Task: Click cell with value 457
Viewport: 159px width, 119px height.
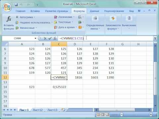Action: [x=59, y=68]
